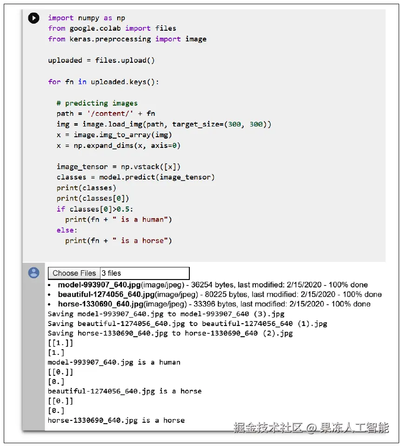This screenshot has width=401, height=446.
Task: Click the model-993907_640.jpg upload list entry
Action: [x=213, y=285]
